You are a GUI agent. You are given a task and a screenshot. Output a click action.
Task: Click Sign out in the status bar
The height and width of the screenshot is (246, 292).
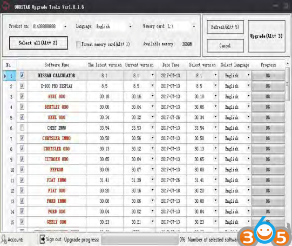53,239
